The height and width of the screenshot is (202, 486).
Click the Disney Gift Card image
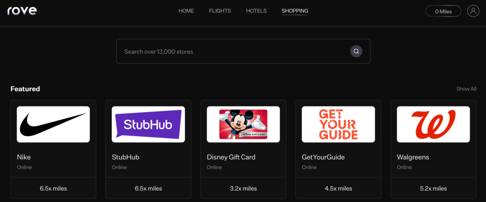[243, 124]
